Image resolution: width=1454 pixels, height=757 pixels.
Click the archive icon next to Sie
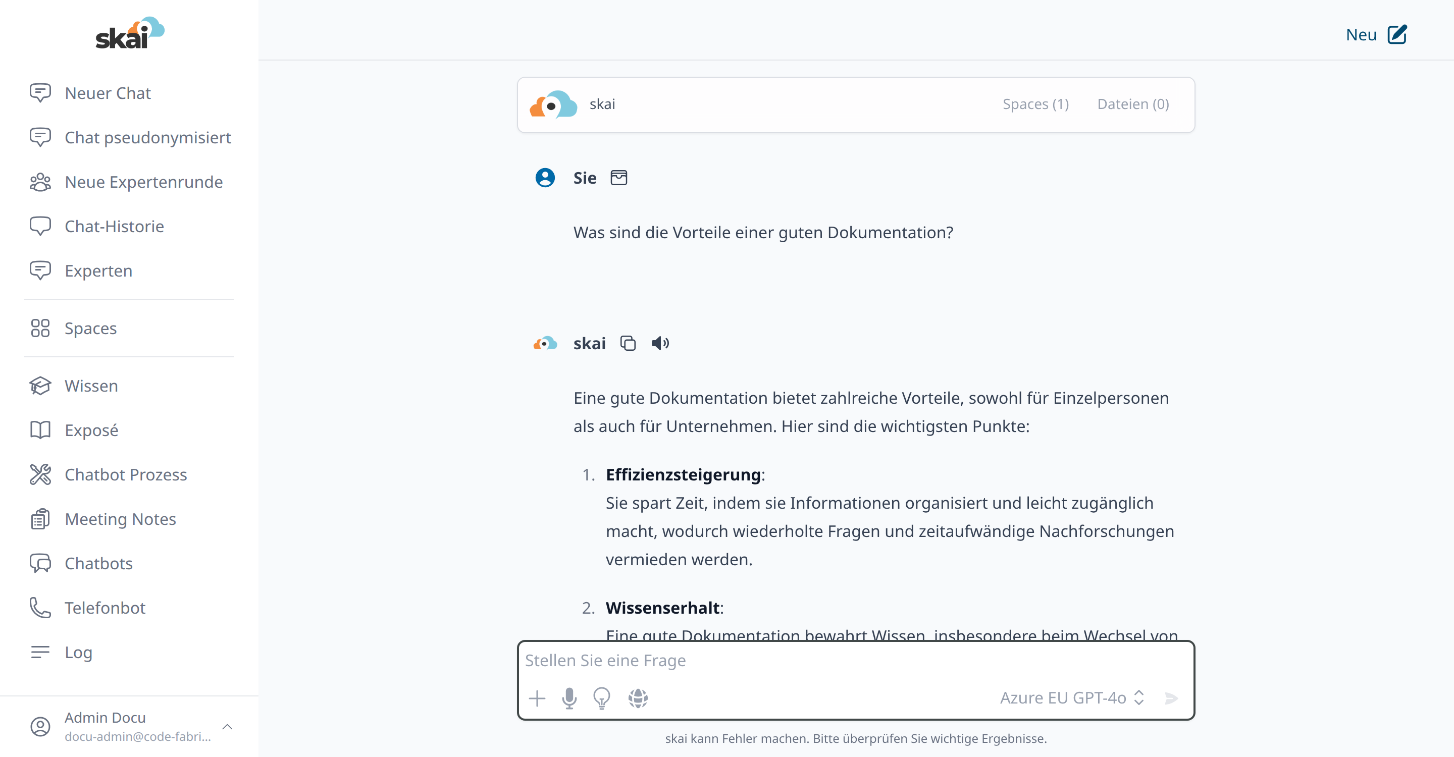coord(618,178)
